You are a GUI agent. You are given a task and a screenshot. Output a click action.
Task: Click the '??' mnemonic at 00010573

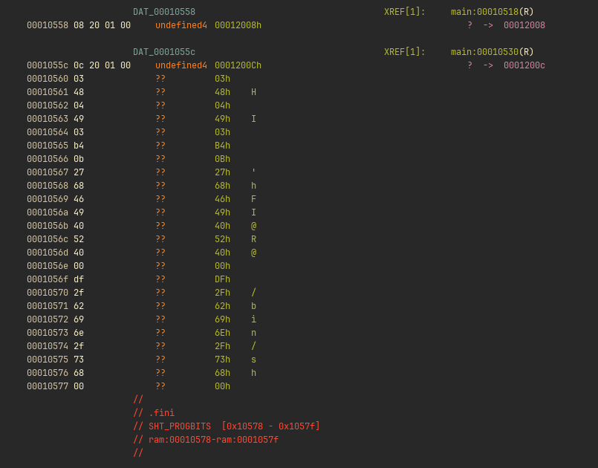click(x=160, y=333)
